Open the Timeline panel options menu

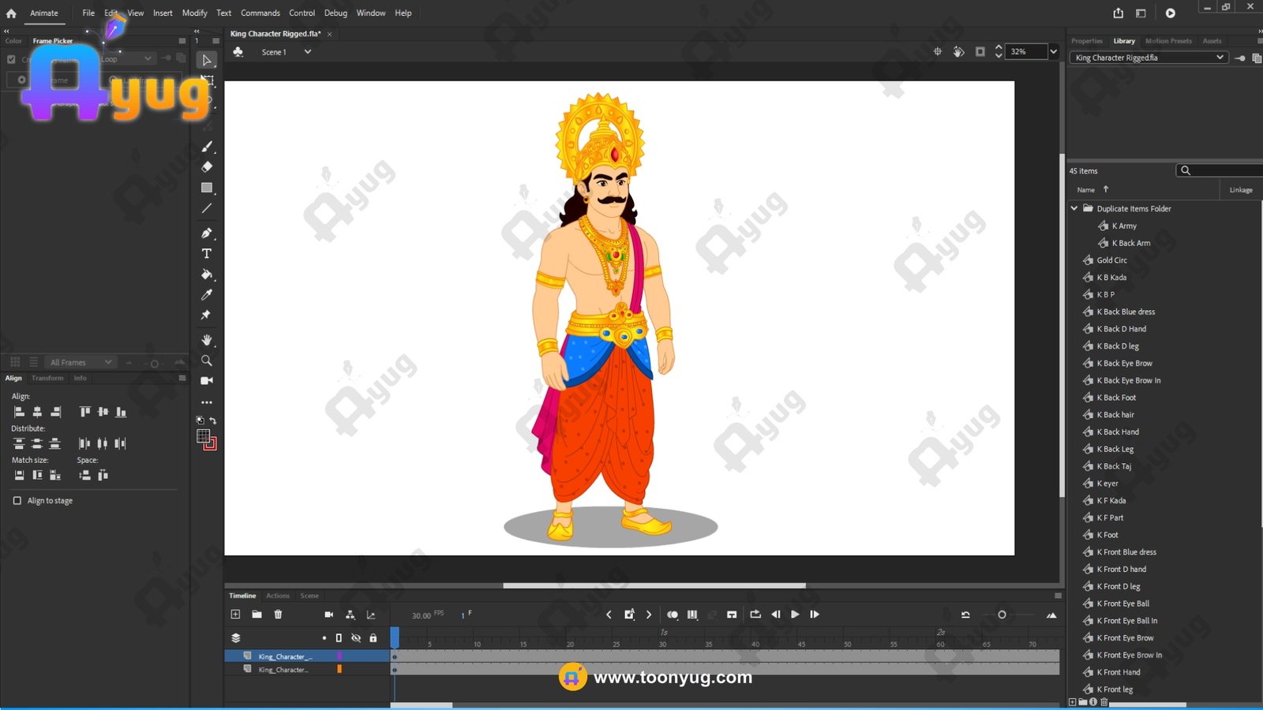[x=1058, y=596]
